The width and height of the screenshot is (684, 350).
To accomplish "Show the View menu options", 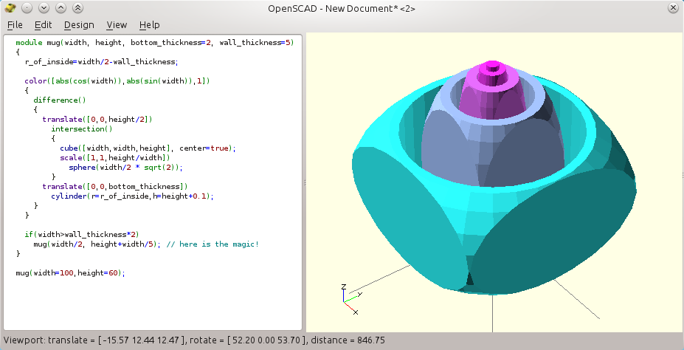I will coord(117,24).
